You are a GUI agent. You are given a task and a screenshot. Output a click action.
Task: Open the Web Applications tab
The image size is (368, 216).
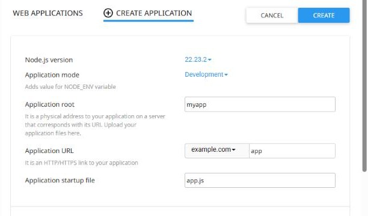pos(48,13)
